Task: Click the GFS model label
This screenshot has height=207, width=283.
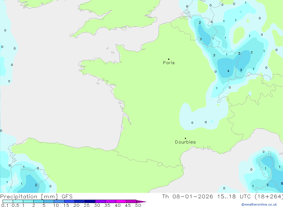Action: (x=67, y=197)
